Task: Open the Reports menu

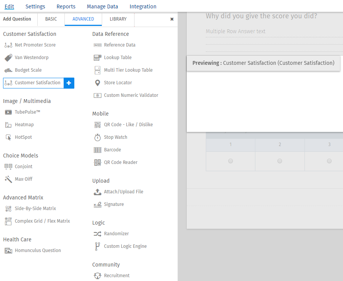Action: coord(66,6)
